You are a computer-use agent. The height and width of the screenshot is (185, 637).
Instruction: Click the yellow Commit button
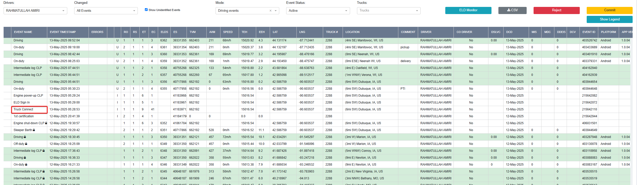(610, 10)
